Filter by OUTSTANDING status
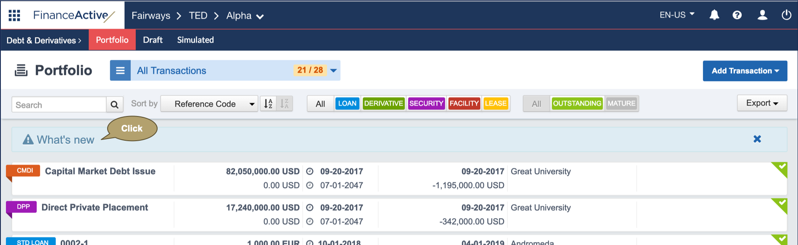 pos(577,103)
